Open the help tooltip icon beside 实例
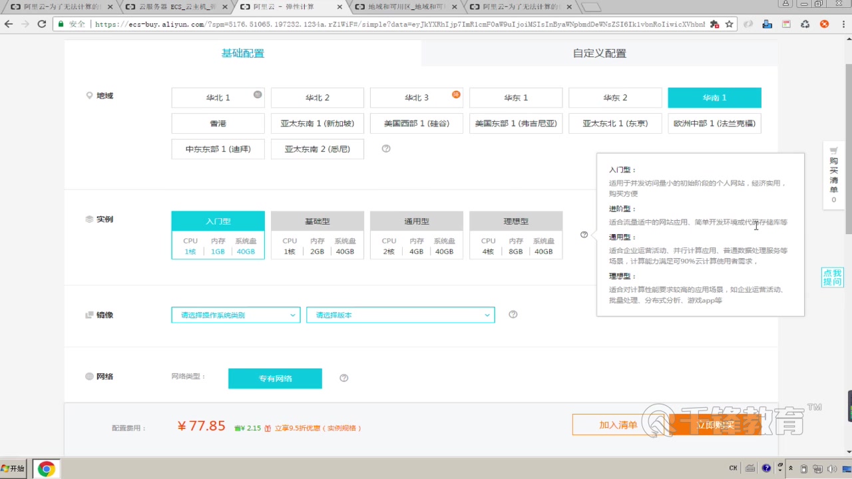Image resolution: width=852 pixels, height=479 pixels. click(x=584, y=234)
